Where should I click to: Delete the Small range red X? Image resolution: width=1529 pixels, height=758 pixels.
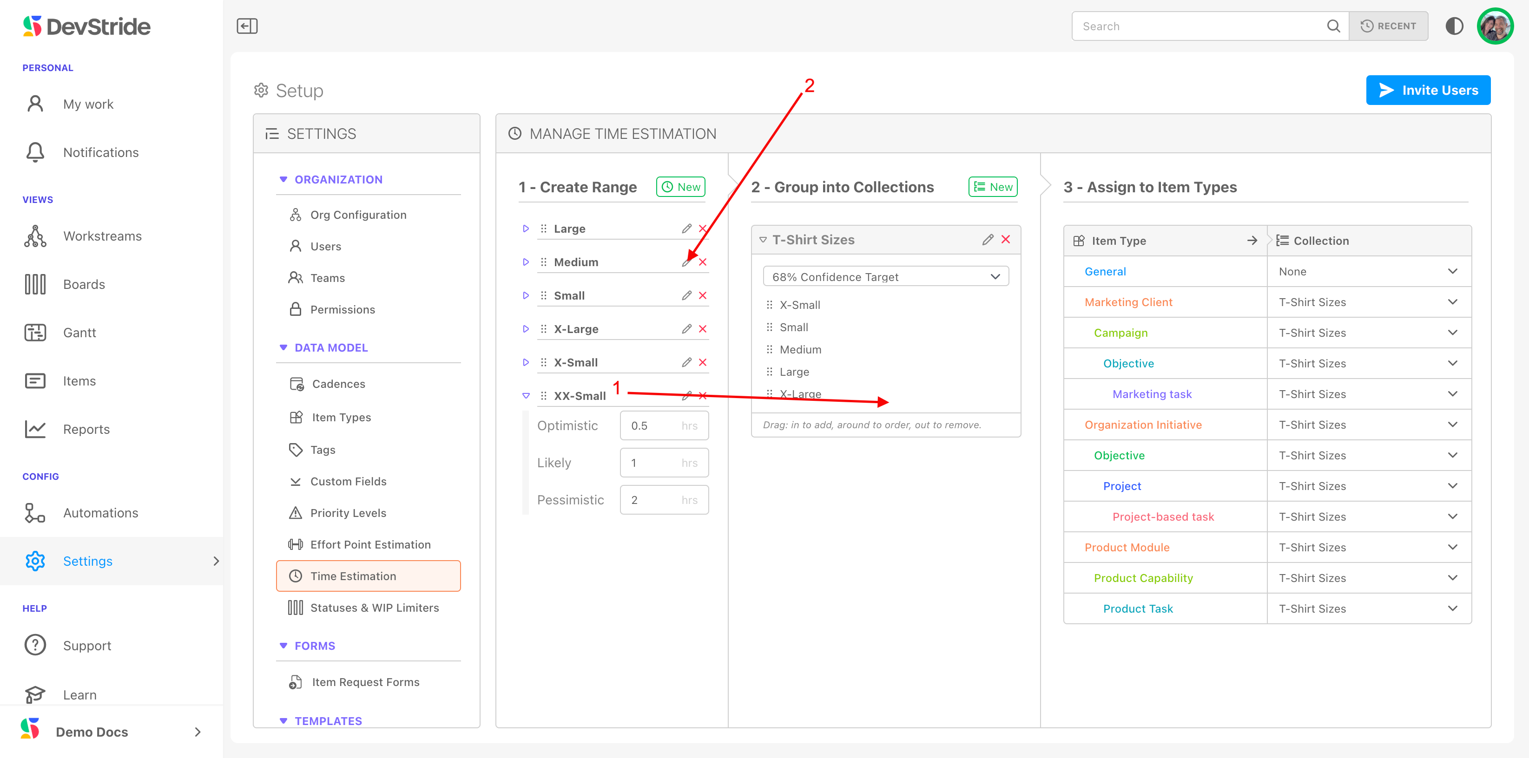(x=703, y=295)
